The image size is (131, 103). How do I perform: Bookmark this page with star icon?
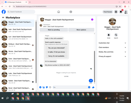click(x=120, y=7)
